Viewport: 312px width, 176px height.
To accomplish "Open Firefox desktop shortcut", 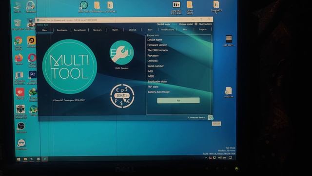I will click(x=19, y=59).
